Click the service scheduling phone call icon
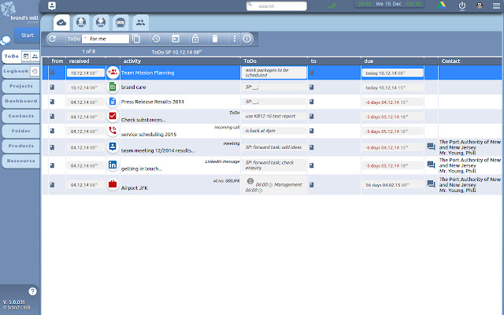504x315 pixels. (113, 131)
